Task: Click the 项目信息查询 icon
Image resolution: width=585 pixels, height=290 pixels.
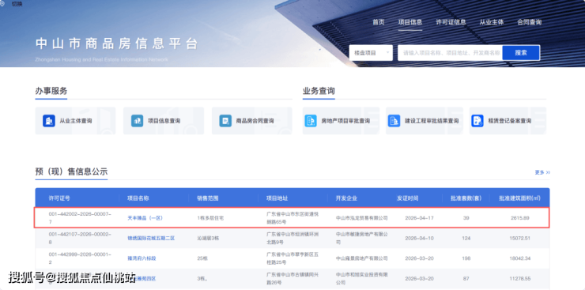Action: tap(137, 121)
